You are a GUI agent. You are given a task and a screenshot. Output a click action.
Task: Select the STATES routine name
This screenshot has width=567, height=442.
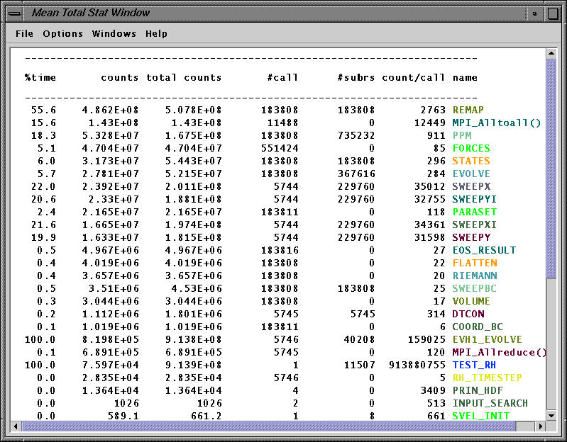471,161
